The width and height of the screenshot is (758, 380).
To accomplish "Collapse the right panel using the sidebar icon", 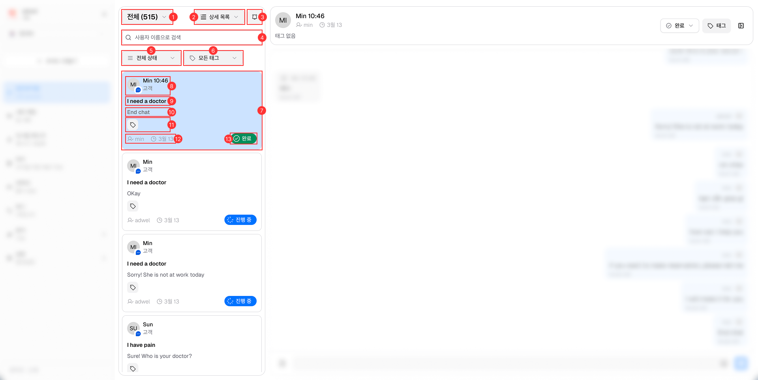I will [741, 26].
